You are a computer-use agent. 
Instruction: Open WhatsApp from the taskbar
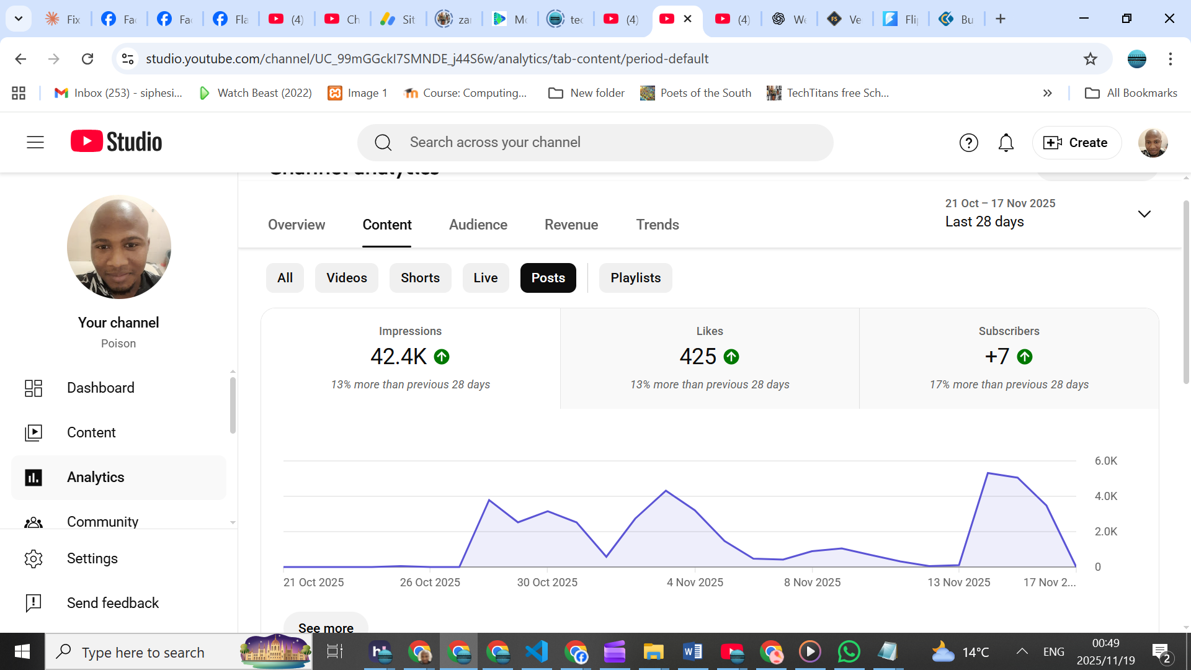(x=849, y=652)
